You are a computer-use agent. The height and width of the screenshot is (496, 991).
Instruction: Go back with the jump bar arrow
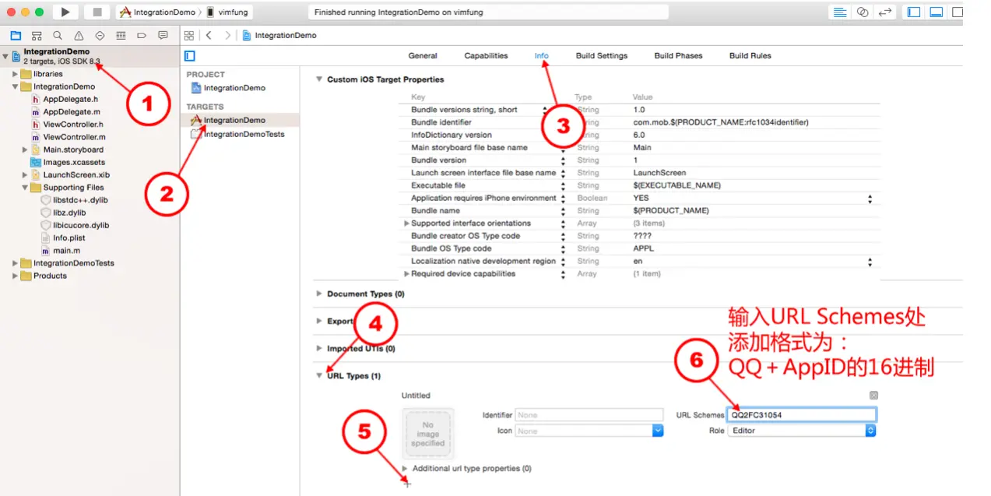pos(209,36)
